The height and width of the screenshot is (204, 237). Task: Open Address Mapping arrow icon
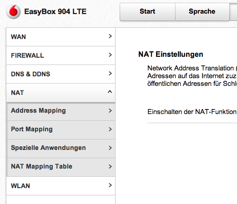click(x=110, y=111)
